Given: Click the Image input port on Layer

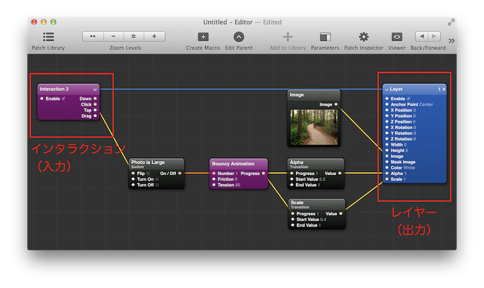Looking at the screenshot, I should [x=387, y=156].
